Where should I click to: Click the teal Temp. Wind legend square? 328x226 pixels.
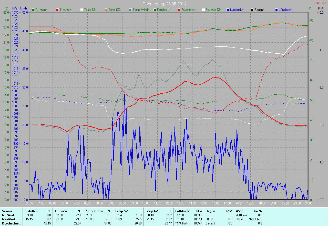130,10
